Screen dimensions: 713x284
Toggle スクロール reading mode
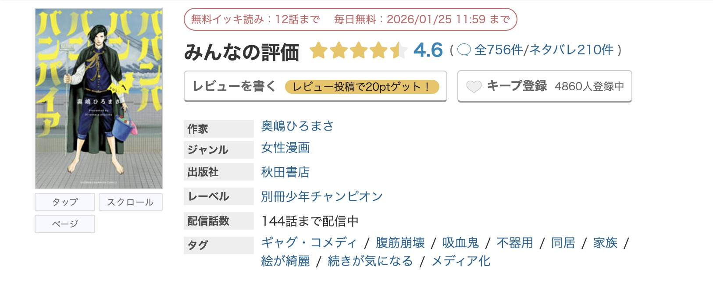(130, 202)
